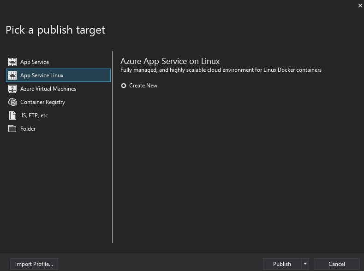Close the publish target window
Viewport: 364px width, 271px height.
coord(360,6)
